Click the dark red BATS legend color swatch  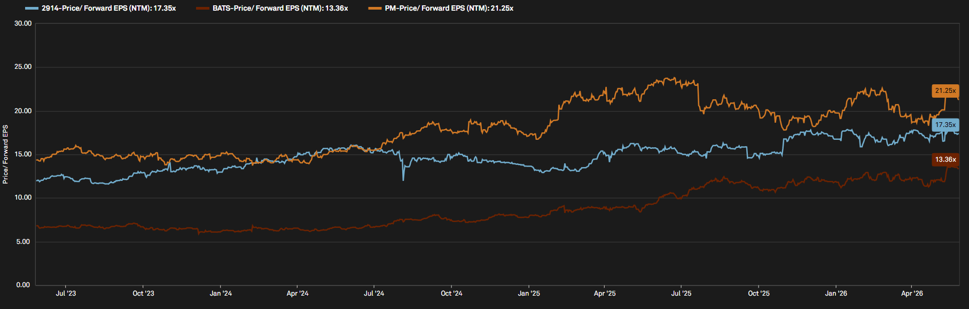pos(203,9)
